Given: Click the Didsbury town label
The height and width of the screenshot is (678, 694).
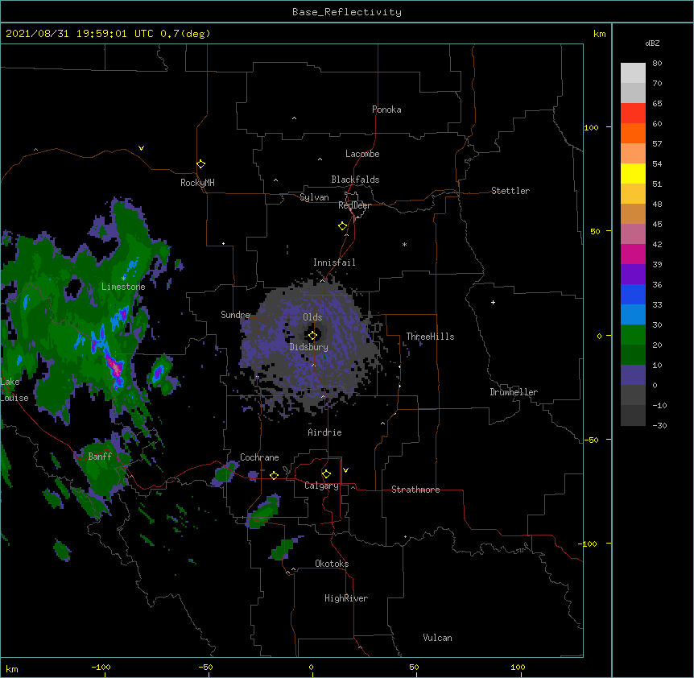Looking at the screenshot, I should click(x=309, y=347).
